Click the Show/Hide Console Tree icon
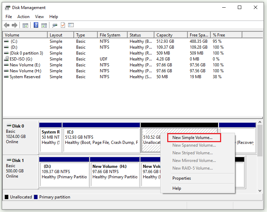Image resolution: width=267 pixels, height=212 pixels. pyautogui.click(x=25, y=25)
